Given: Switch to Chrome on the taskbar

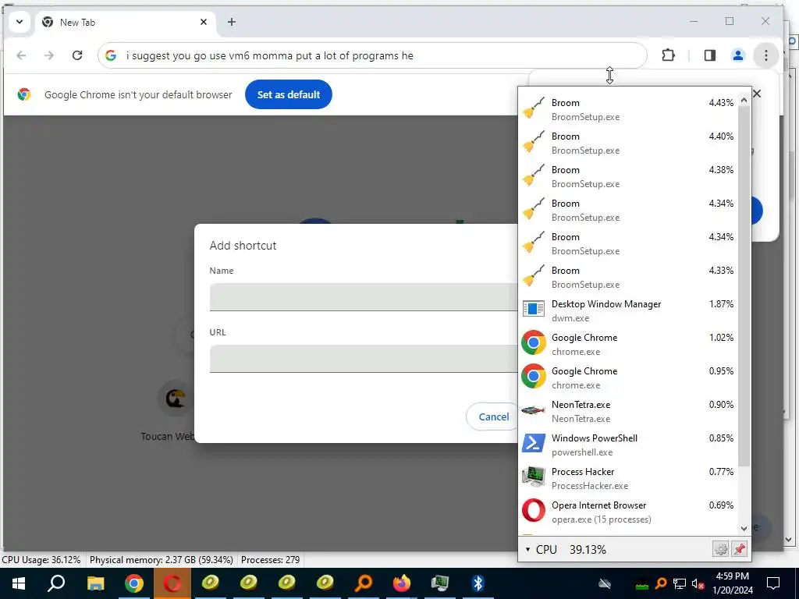Looking at the screenshot, I should pyautogui.click(x=133, y=583).
